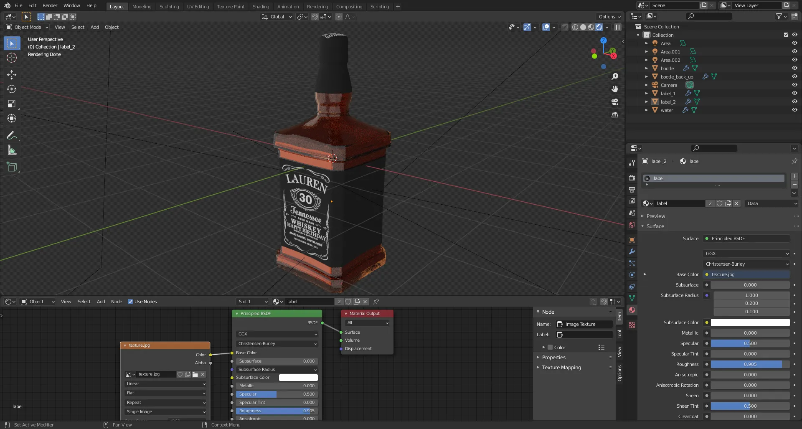Open the Object Mode dropdown
This screenshot has width=802, height=429.
(28, 27)
